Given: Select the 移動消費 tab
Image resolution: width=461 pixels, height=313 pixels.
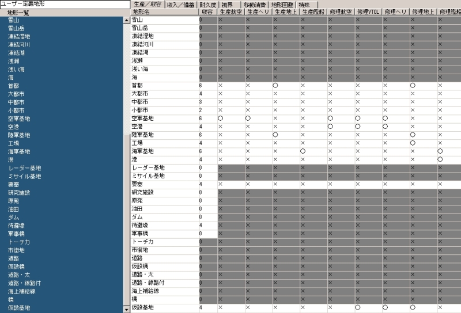Looking at the screenshot, I should 255,4.
